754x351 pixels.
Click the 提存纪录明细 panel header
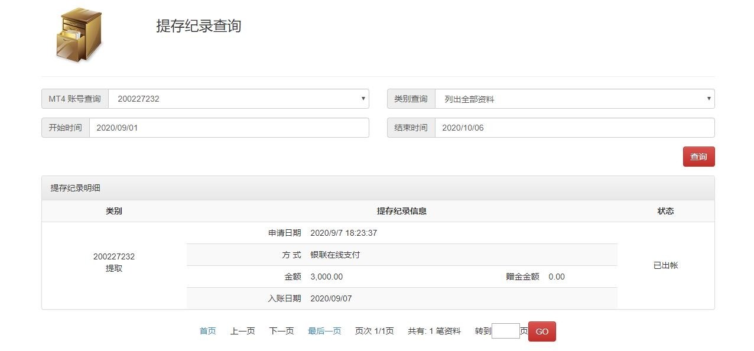point(378,188)
